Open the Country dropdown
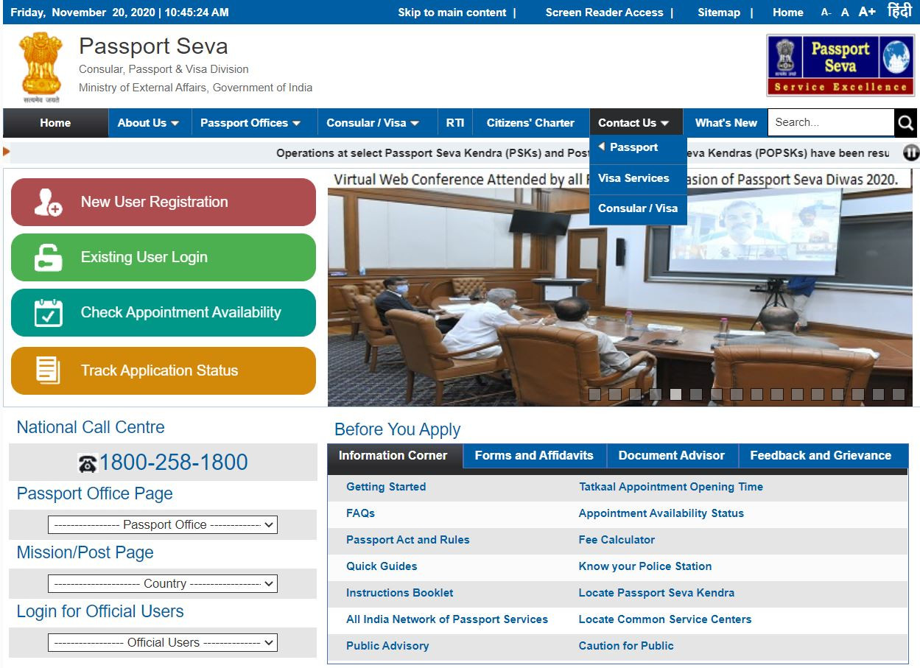 [x=163, y=584]
